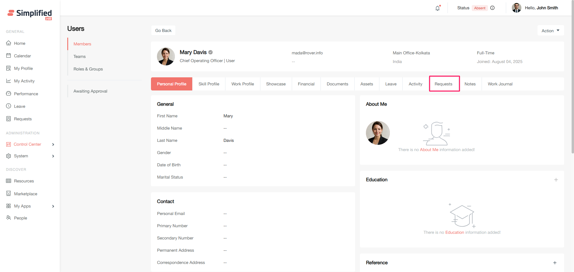The width and height of the screenshot is (574, 272).
Task: Click the About Me link text
Action: tap(429, 150)
